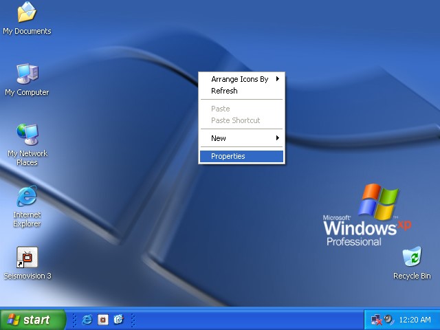The width and height of the screenshot is (440, 330).
Task: Expand the Arrange Icons By submenu
Action: pos(241,79)
